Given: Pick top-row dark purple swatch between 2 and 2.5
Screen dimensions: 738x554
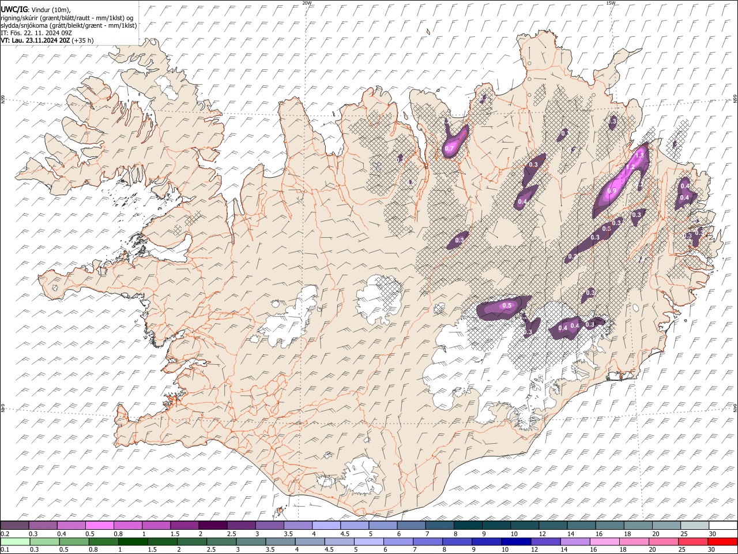Looking at the screenshot, I should pyautogui.click(x=213, y=526).
